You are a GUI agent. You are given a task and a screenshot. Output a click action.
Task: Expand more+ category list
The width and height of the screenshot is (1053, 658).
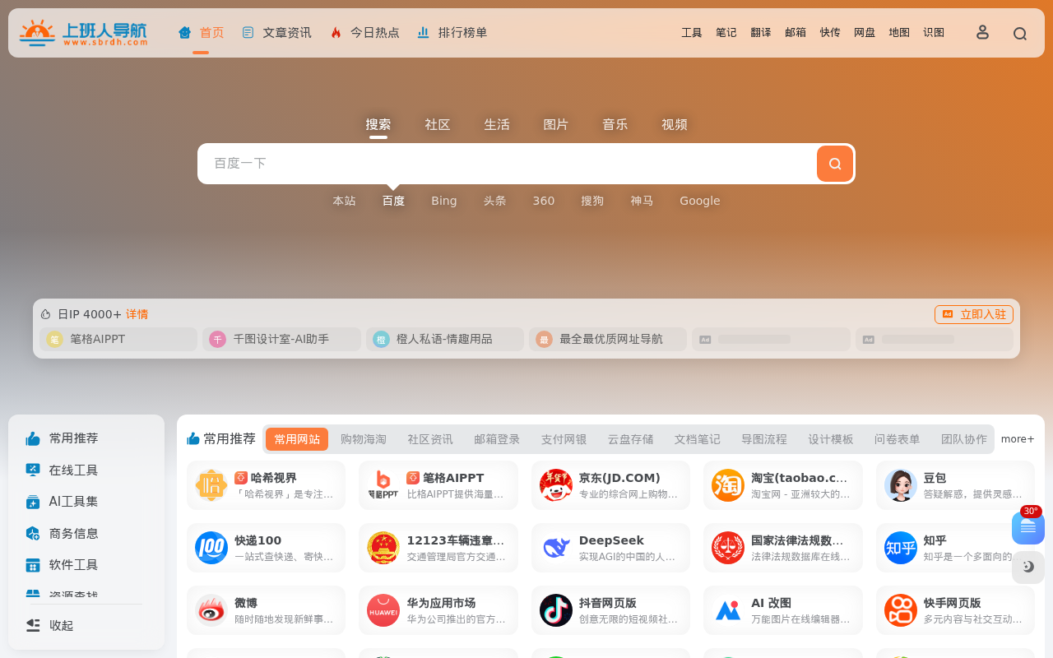(x=1018, y=439)
